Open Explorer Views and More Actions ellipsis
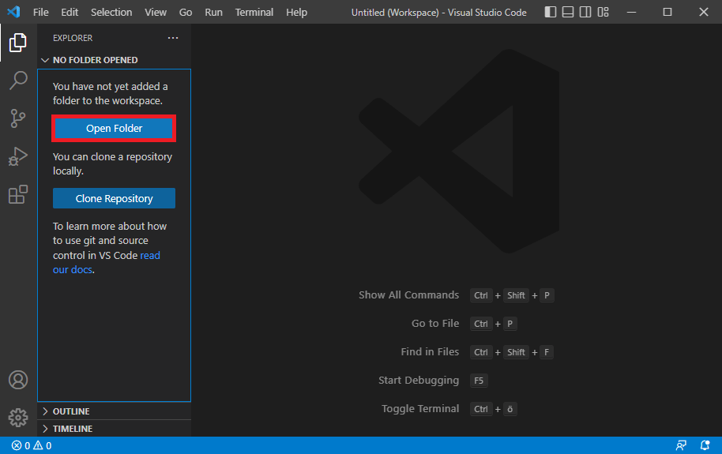This screenshot has height=454, width=722. click(173, 38)
